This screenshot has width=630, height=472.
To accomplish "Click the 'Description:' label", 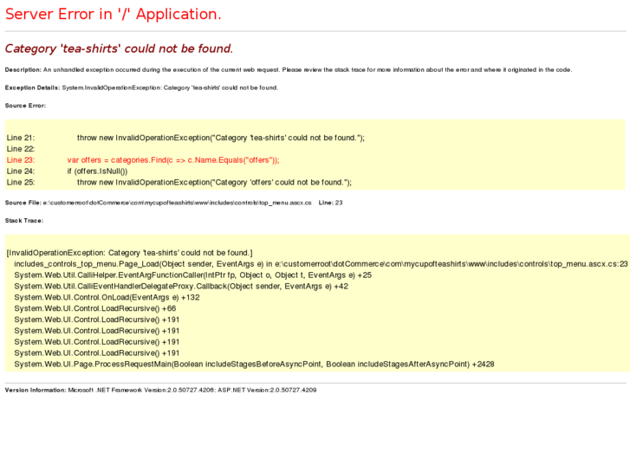I will 23,70.
